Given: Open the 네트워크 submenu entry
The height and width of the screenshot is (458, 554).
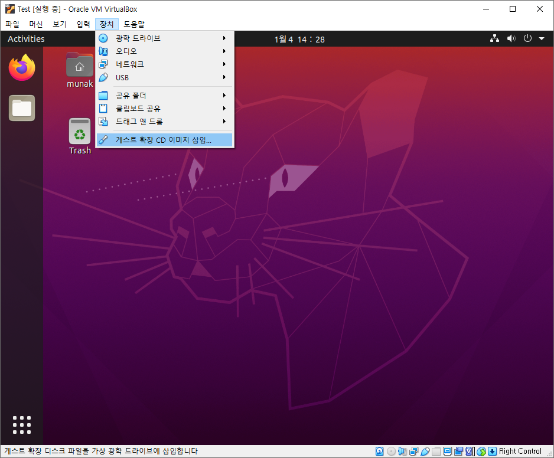Looking at the screenshot, I should (164, 64).
